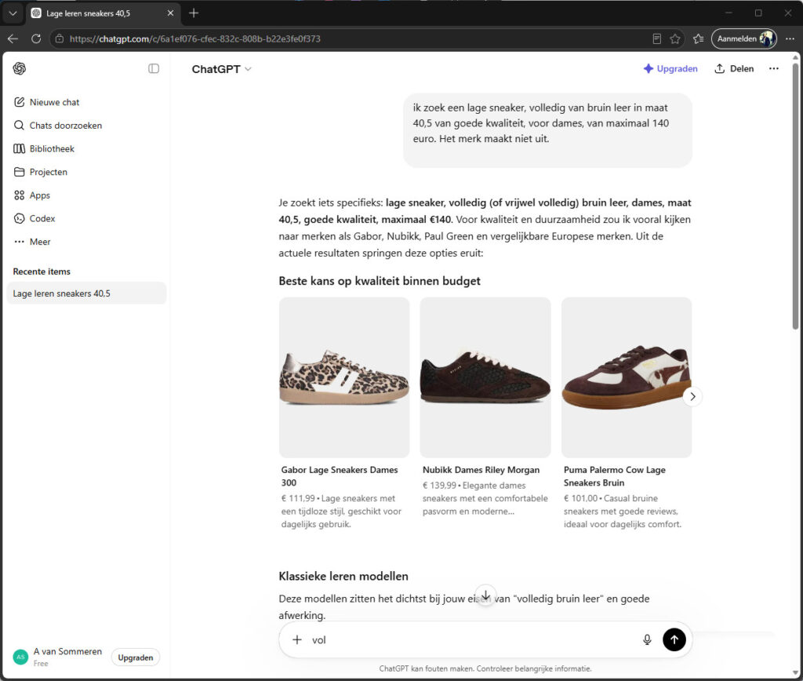Open recent chat Lage leren sneakers 40,5
Viewport: 803px width, 681px height.
pos(86,293)
